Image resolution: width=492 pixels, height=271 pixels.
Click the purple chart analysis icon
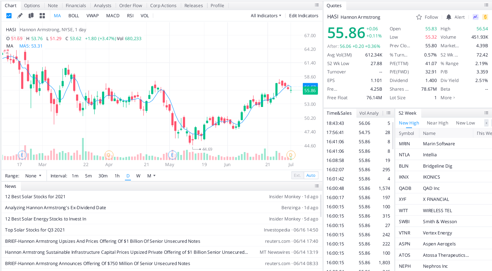click(x=476, y=17)
